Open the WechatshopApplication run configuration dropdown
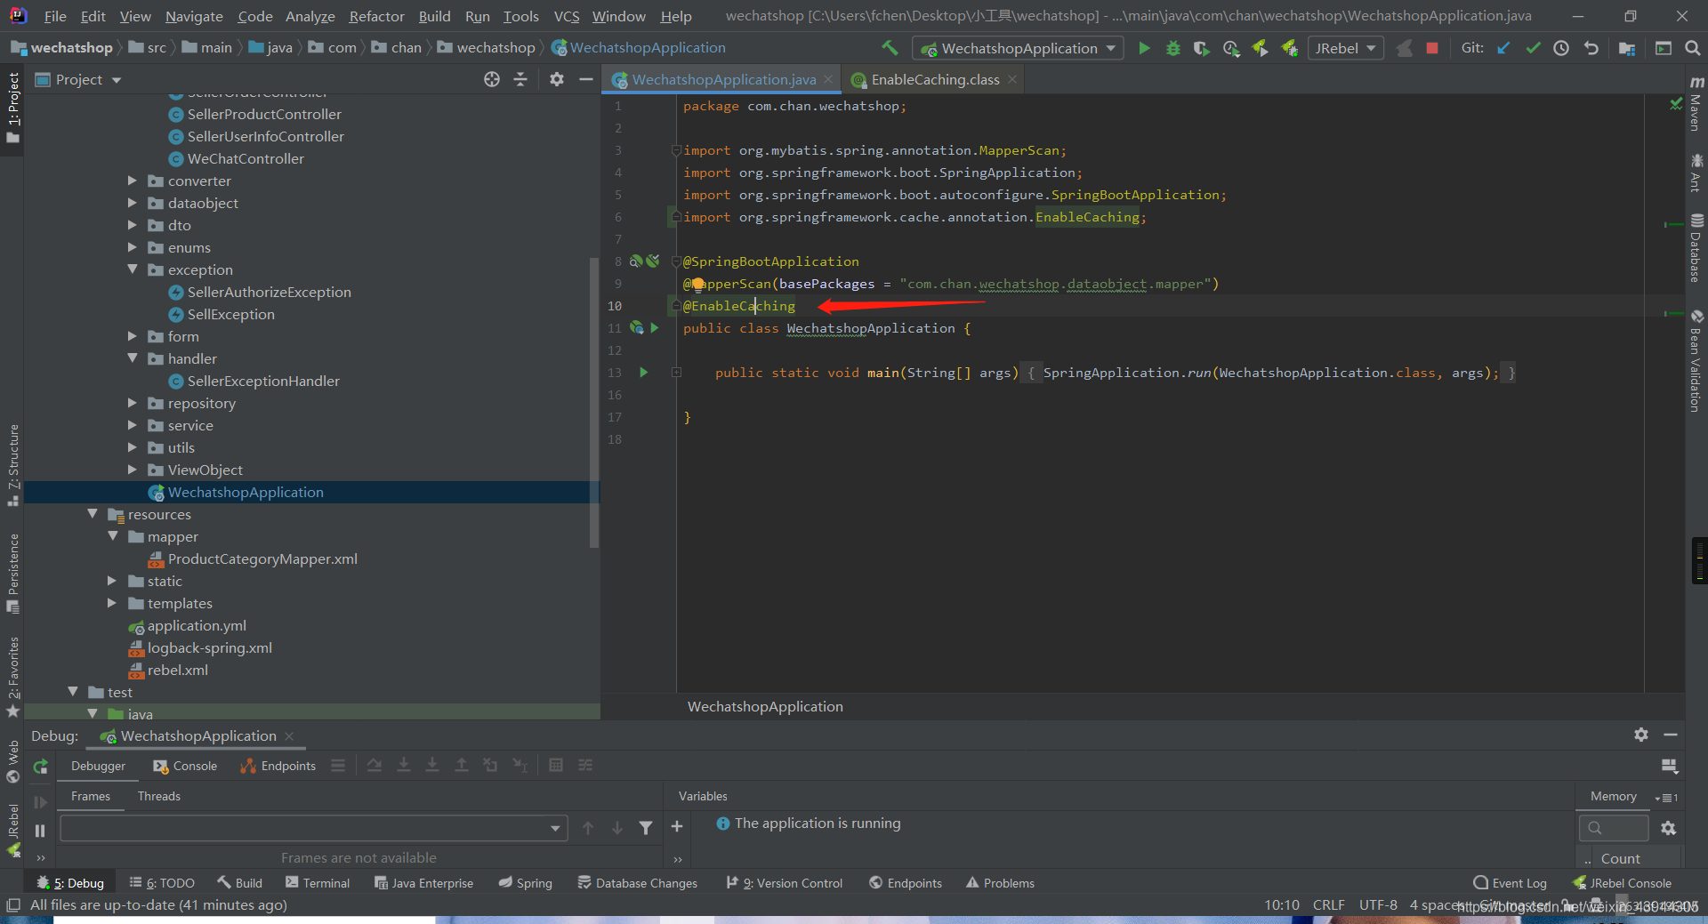This screenshot has width=1708, height=924. click(1018, 48)
